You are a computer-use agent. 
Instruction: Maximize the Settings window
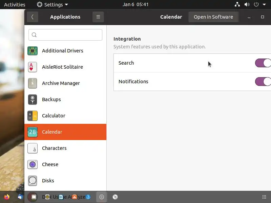(x=262, y=17)
